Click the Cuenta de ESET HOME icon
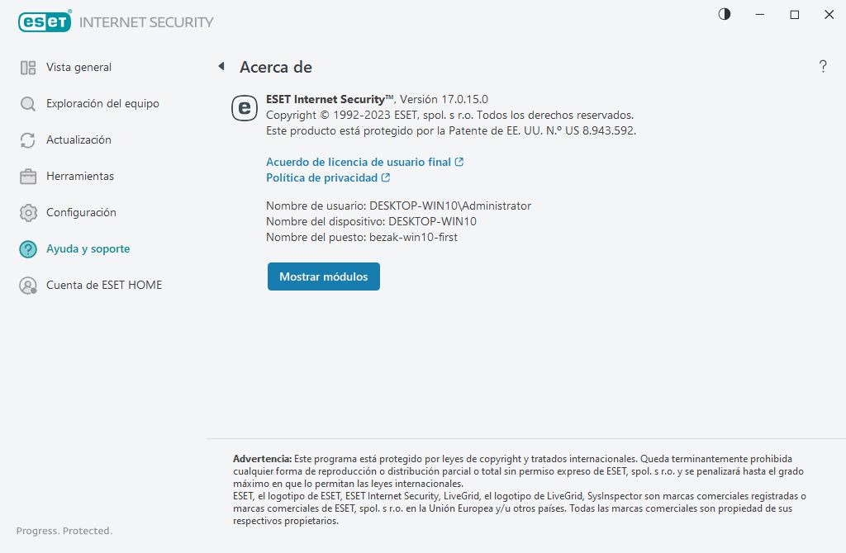 coord(28,286)
